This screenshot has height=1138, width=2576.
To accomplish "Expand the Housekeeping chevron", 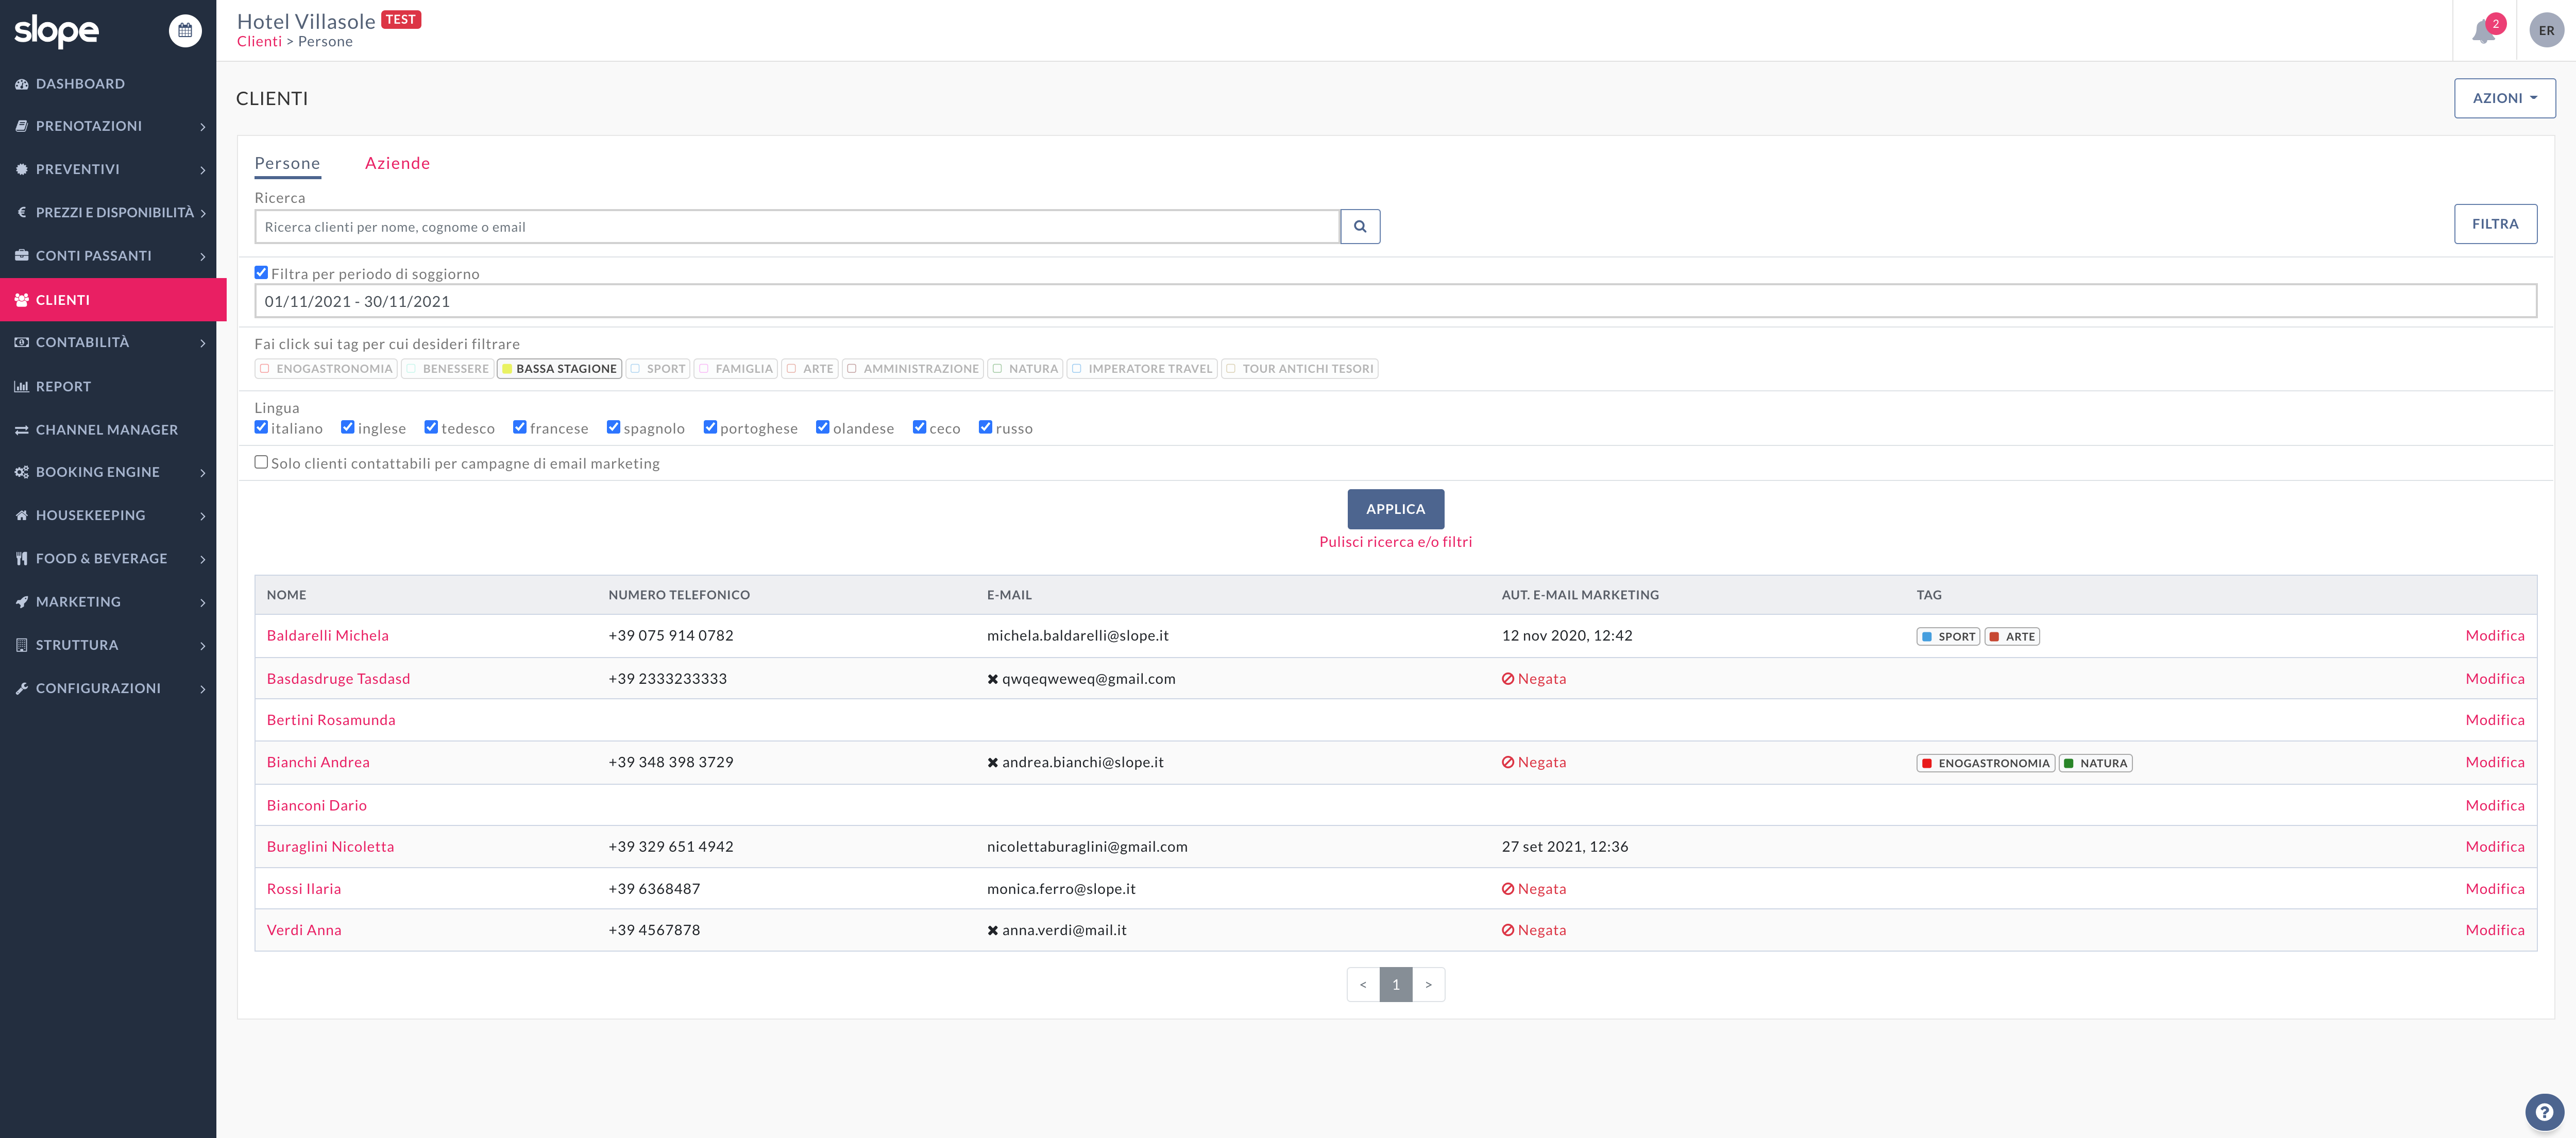I will pos(203,516).
